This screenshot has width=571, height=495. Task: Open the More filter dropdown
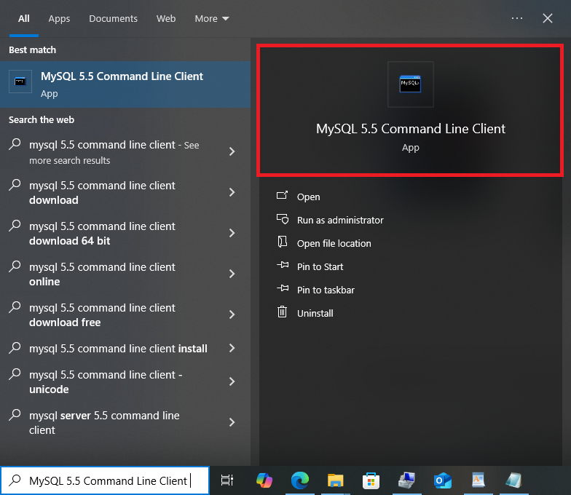tap(212, 19)
